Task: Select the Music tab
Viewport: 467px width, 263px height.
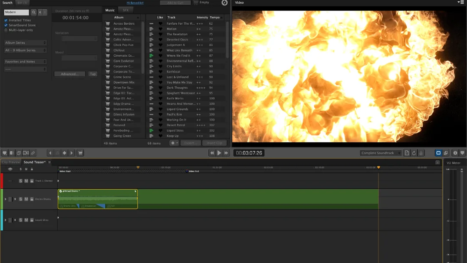Action: 110,10
